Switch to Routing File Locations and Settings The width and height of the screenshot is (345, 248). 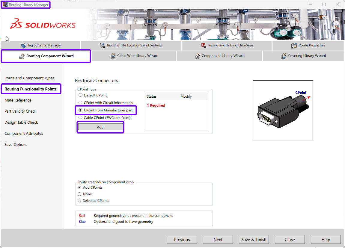point(131,45)
